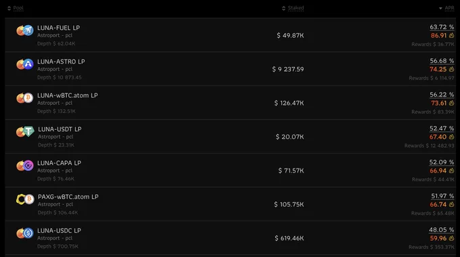Click the LUNA-USDT LP token pair icon

coord(25,131)
